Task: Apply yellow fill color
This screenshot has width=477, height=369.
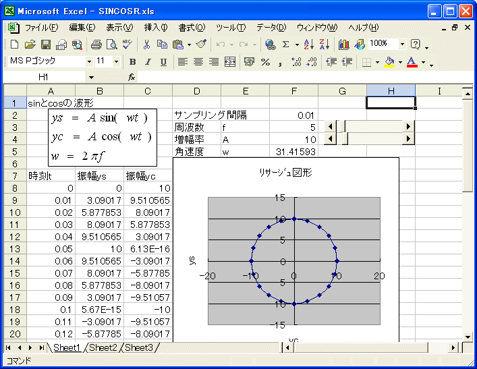Action: 389,62
